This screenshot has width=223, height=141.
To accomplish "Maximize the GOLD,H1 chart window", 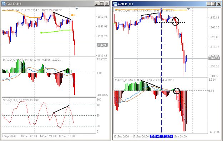I will (x=213, y=4).
